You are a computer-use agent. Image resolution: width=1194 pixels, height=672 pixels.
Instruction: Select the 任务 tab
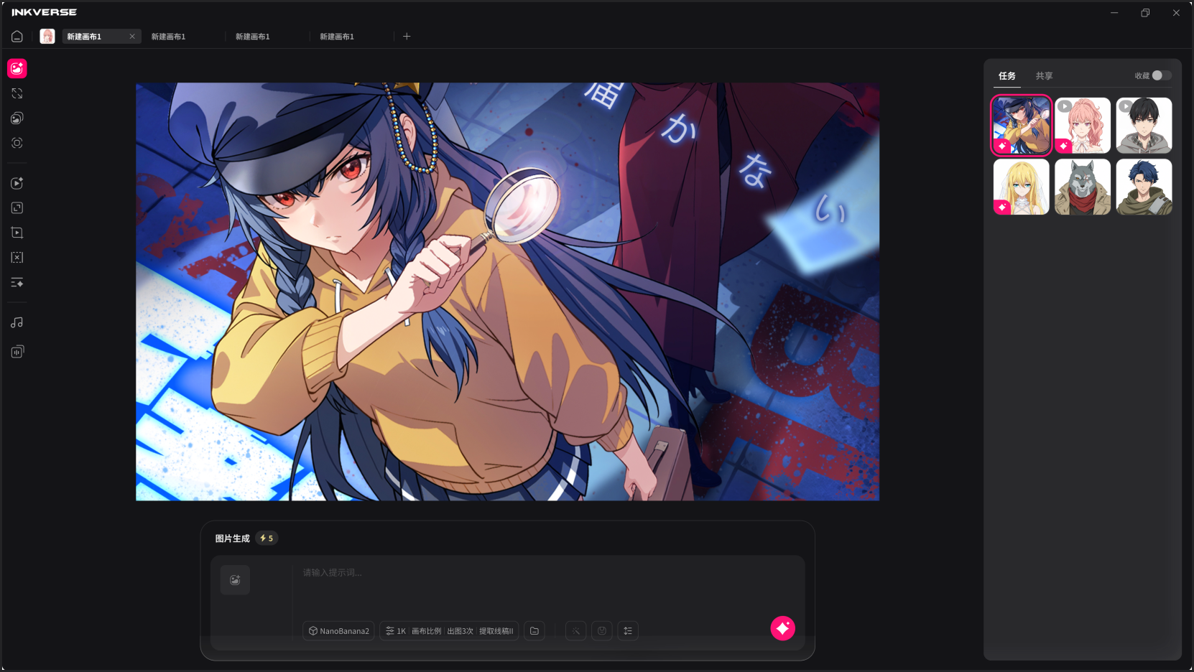point(1007,76)
